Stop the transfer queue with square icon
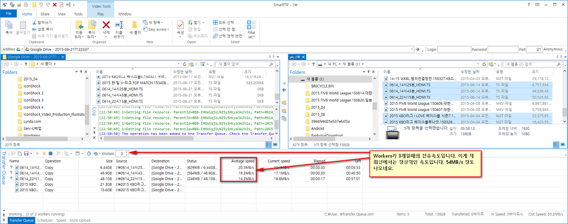Image resolution: width=568 pixels, height=224 pixels. 50,153
